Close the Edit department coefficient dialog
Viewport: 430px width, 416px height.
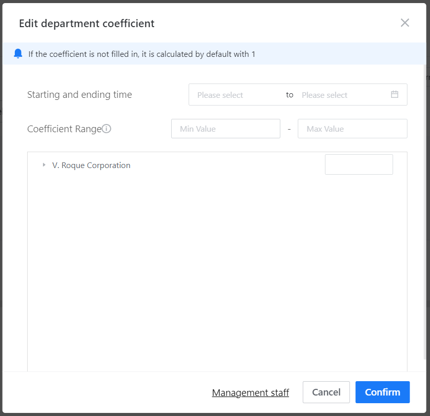pyautogui.click(x=405, y=23)
